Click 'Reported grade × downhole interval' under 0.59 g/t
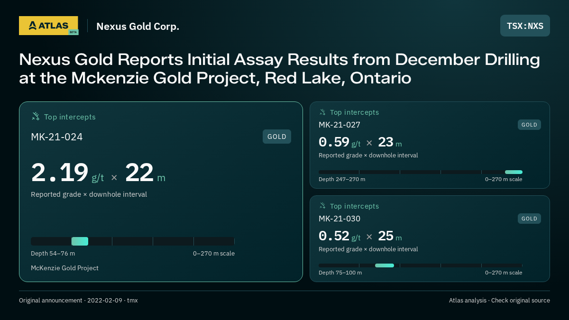The height and width of the screenshot is (320, 569). tap(368, 155)
